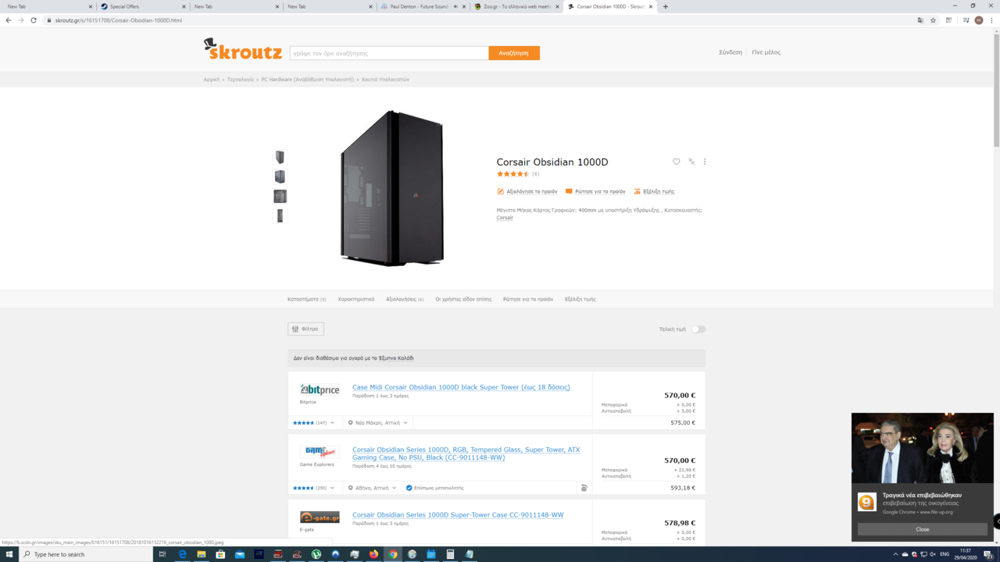The height and width of the screenshot is (562, 1000).
Task: Open the Αξιολογήσεις section tab
Action: tap(405, 299)
